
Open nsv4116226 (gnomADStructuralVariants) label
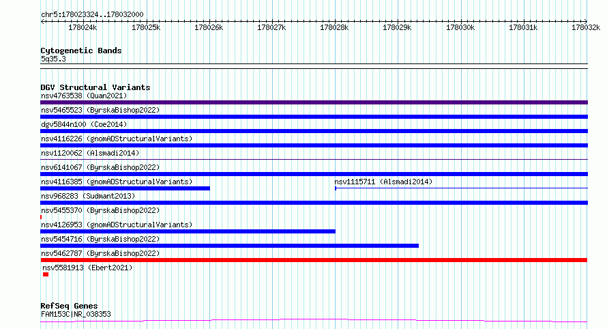pos(117,139)
